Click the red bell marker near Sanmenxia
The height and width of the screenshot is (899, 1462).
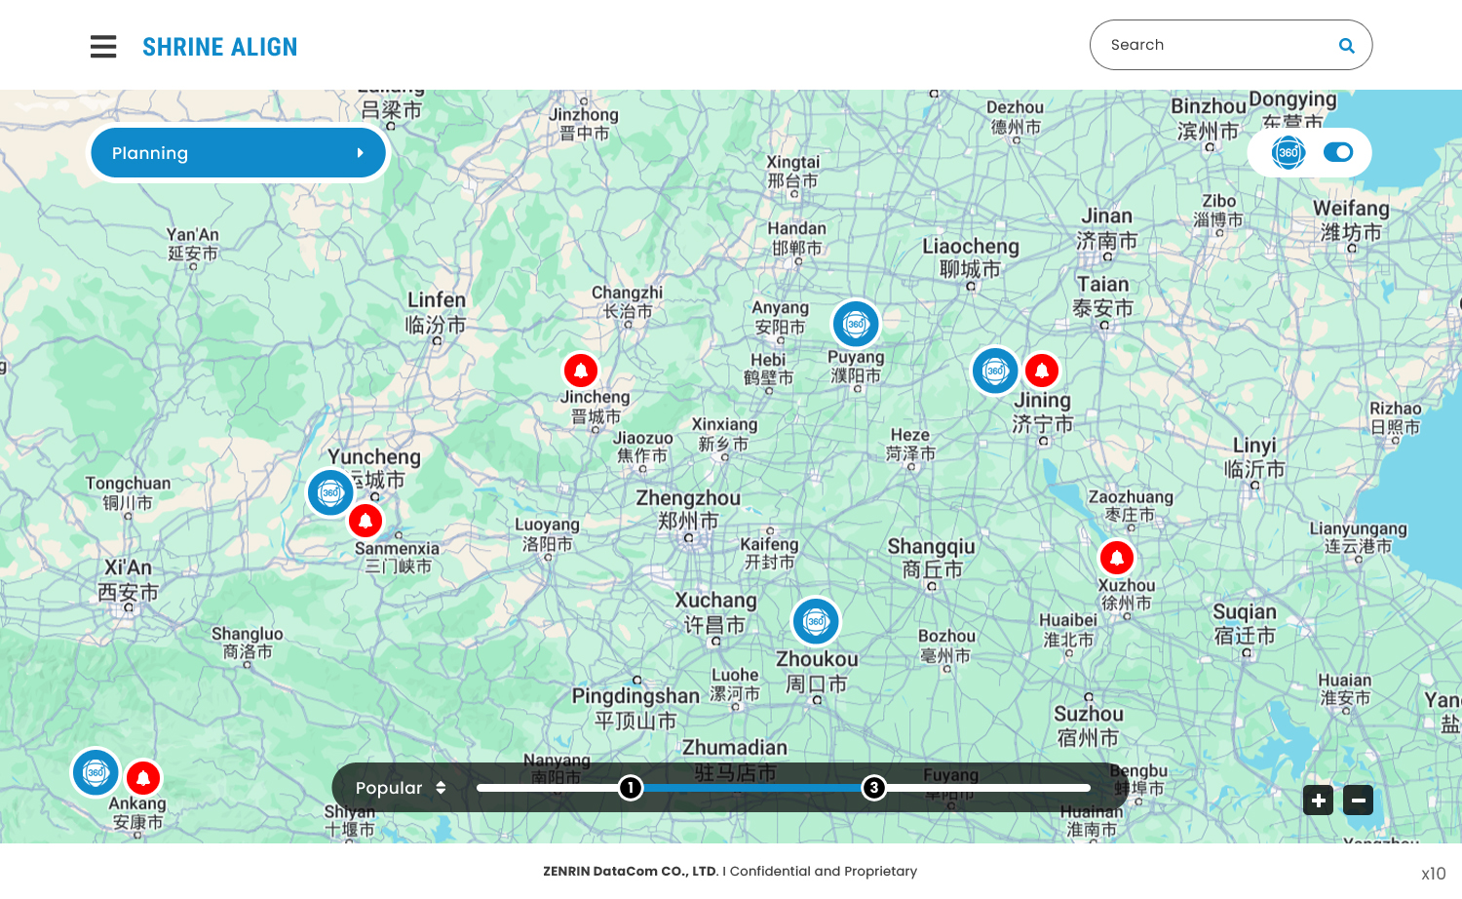point(365,521)
